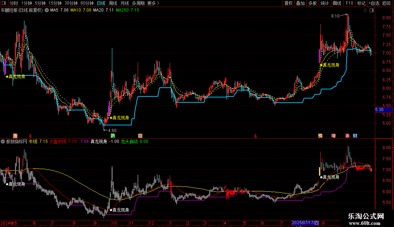Activate the 画线 drawing tools
The image size is (394, 227).
pyautogui.click(x=337, y=3)
